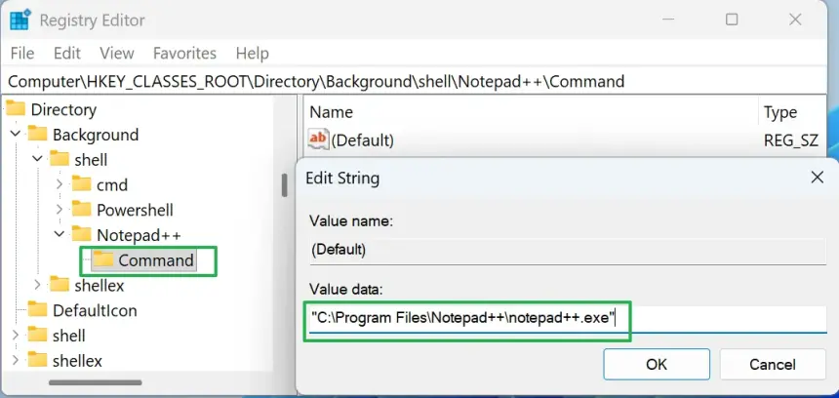The image size is (839, 398).
Task: Expand the Powershell key
Action: pyautogui.click(x=60, y=210)
